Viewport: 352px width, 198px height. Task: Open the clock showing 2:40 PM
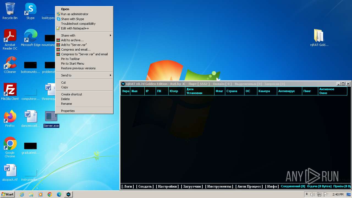338,194
